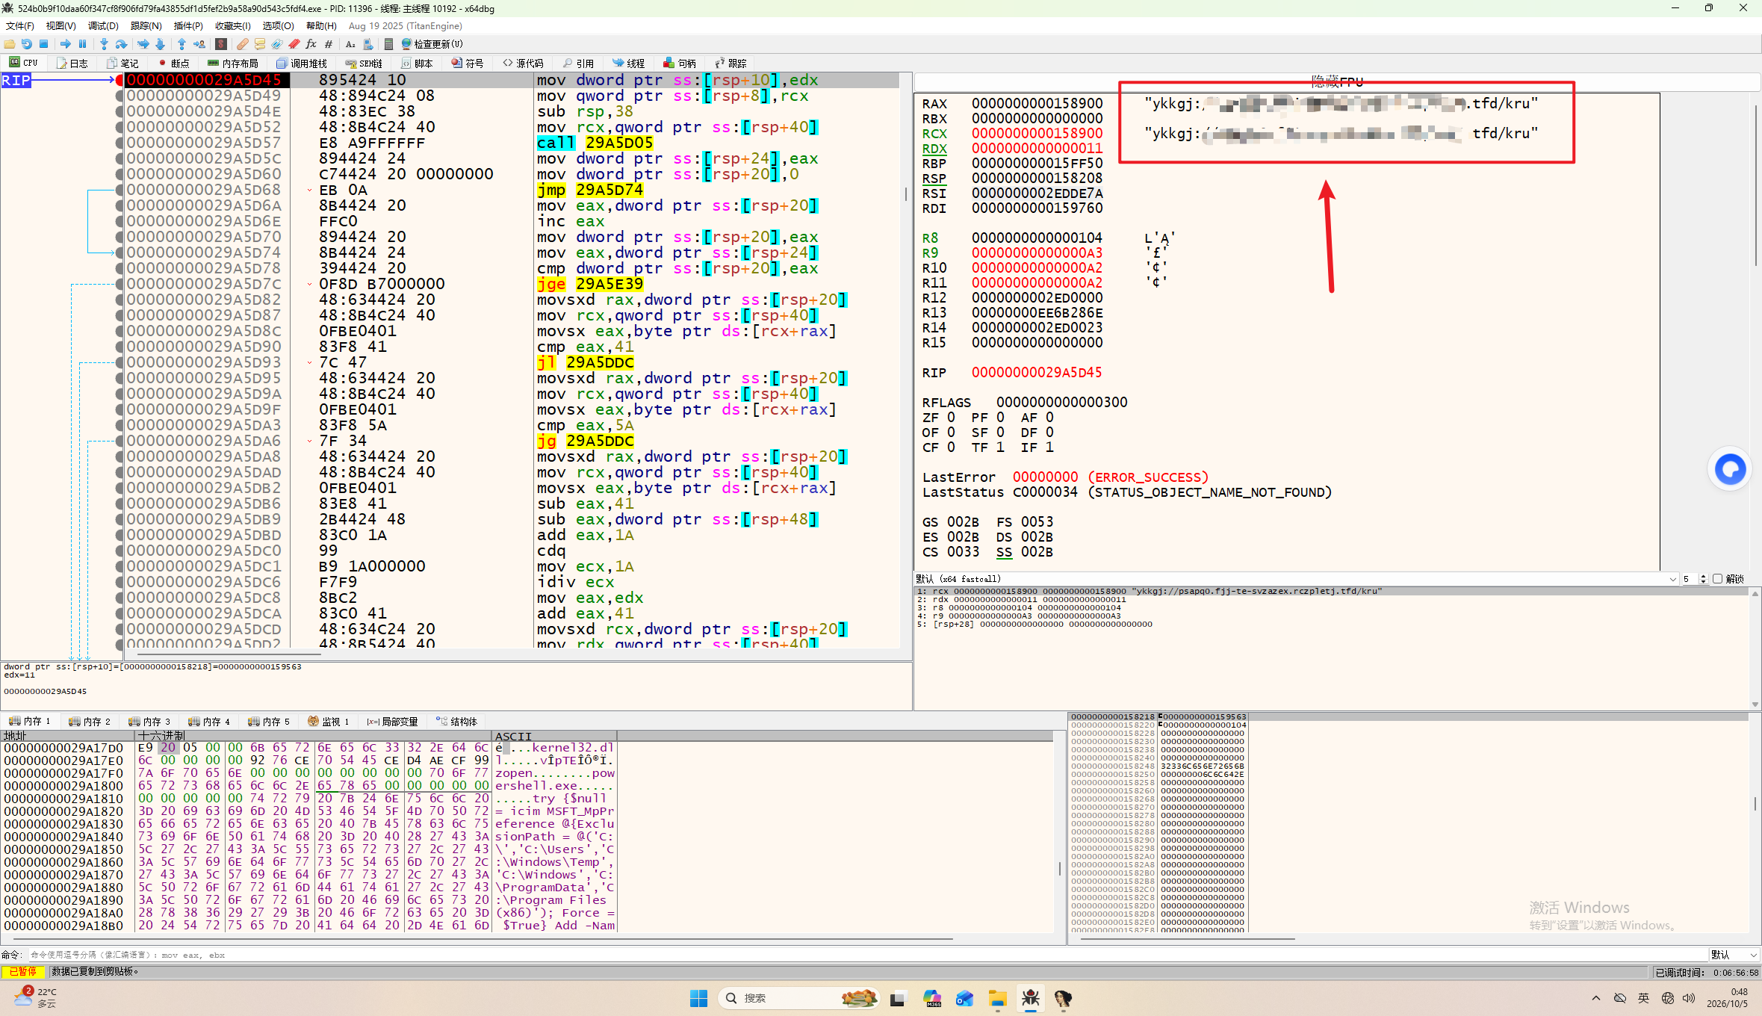This screenshot has width=1762, height=1016.
Task: Increase the argument count spinner
Action: tap(1703, 576)
